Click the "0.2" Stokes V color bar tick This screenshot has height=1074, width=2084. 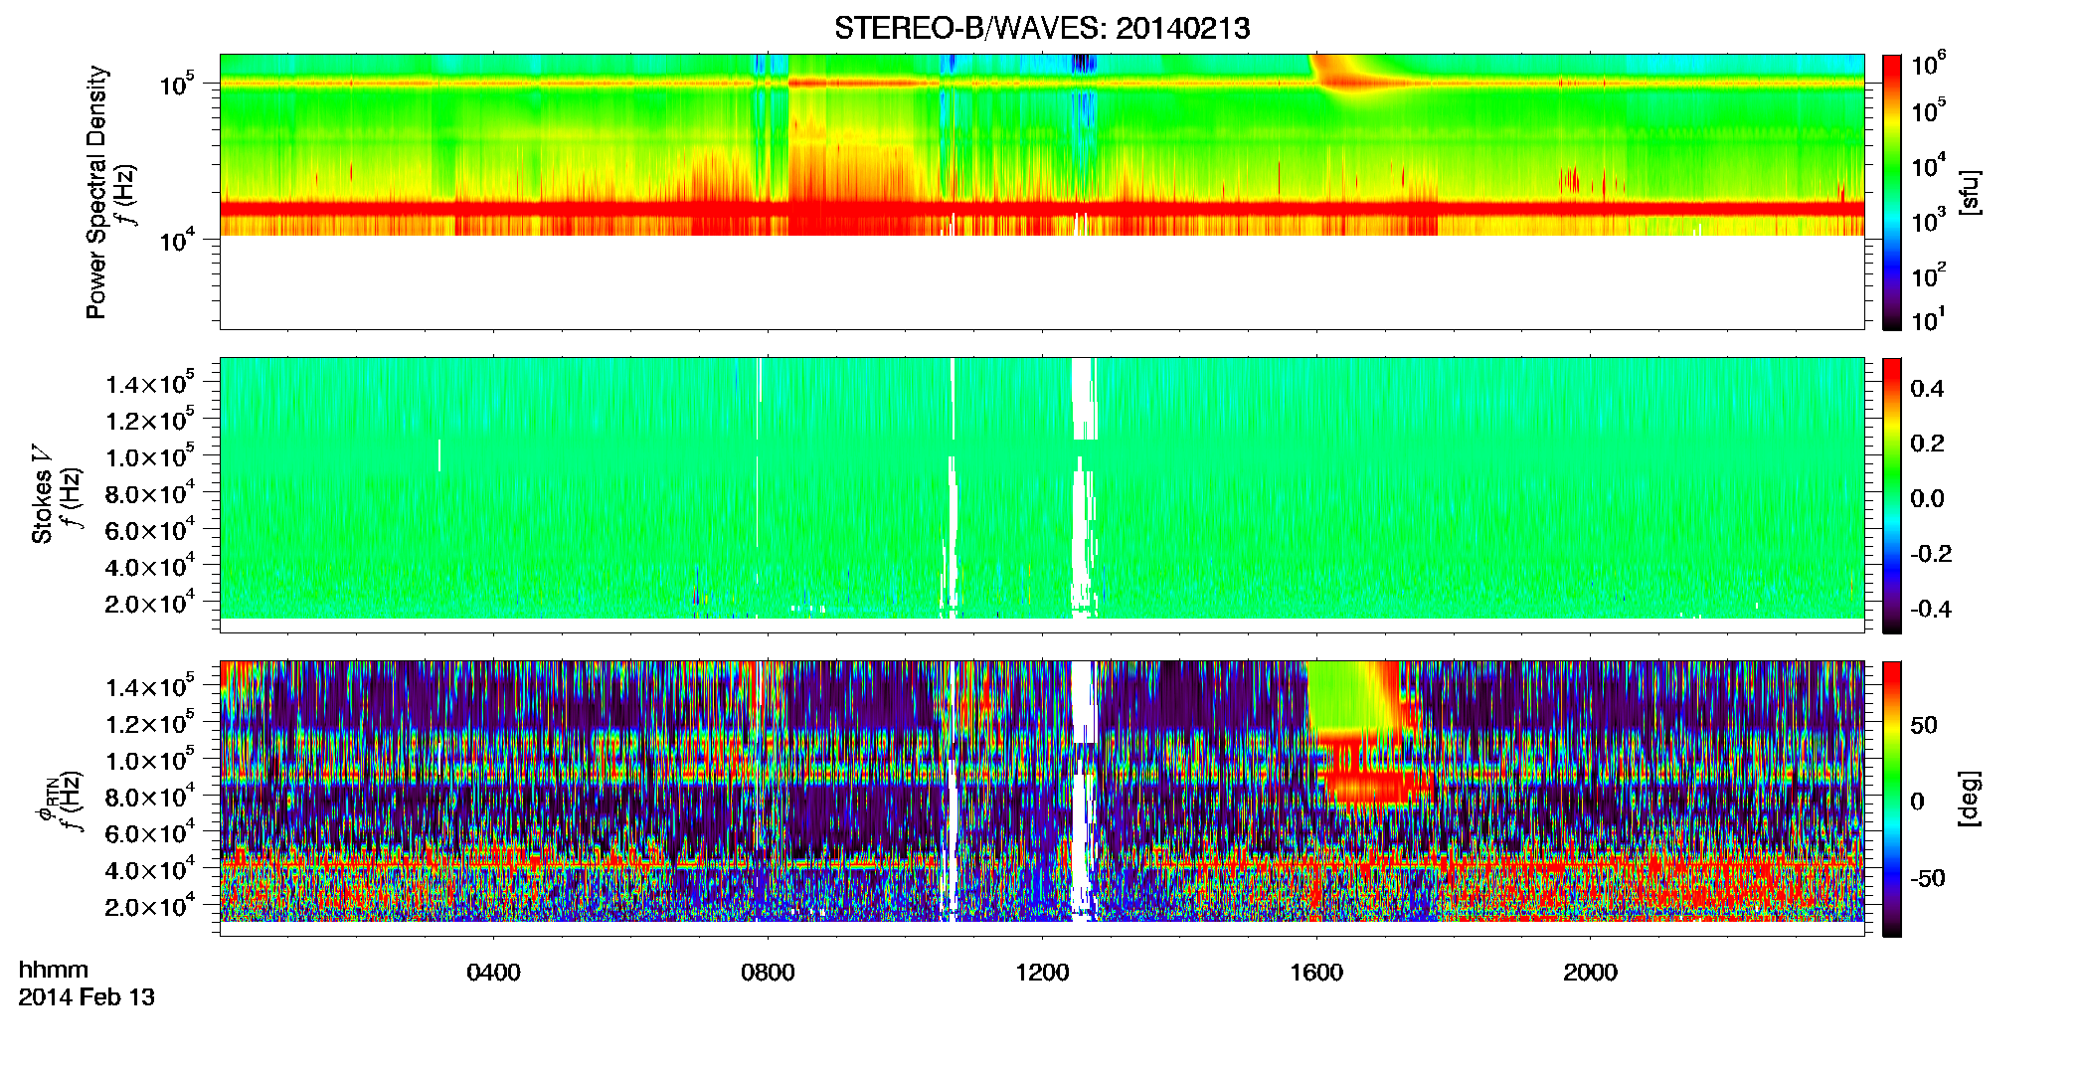(x=1927, y=444)
